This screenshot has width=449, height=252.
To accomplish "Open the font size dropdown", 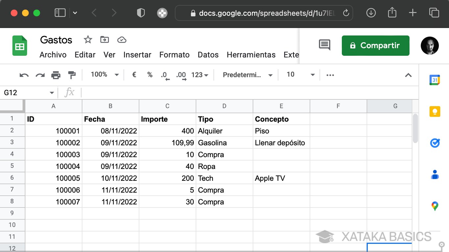I will point(299,75).
